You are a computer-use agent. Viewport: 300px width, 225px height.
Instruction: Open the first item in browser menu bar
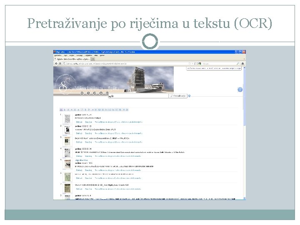point(58,55)
